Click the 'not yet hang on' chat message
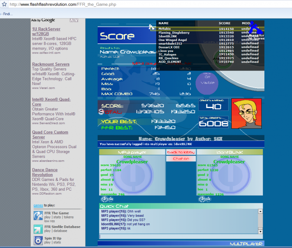The height and width of the screenshot is (248, 292). (138, 224)
